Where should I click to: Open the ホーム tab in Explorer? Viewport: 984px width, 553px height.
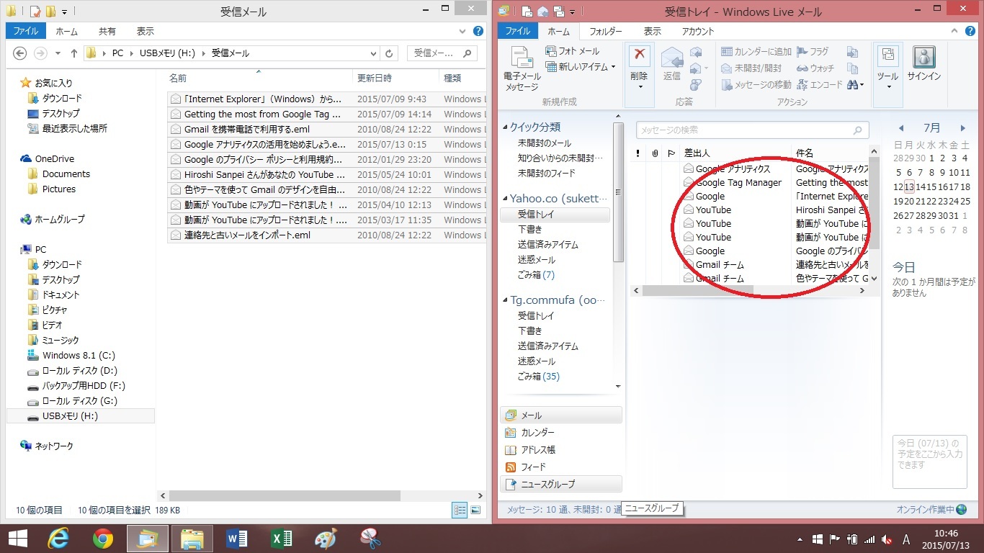67,31
